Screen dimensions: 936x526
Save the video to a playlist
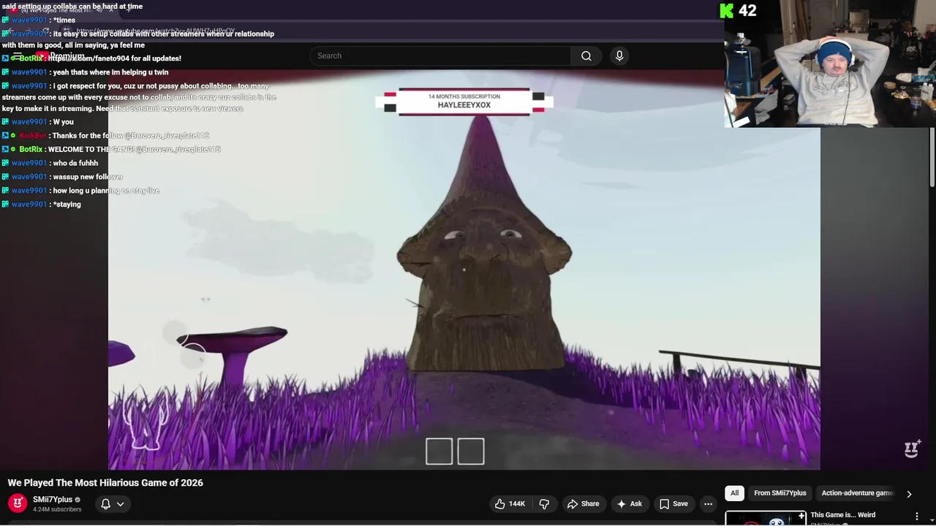coord(673,503)
